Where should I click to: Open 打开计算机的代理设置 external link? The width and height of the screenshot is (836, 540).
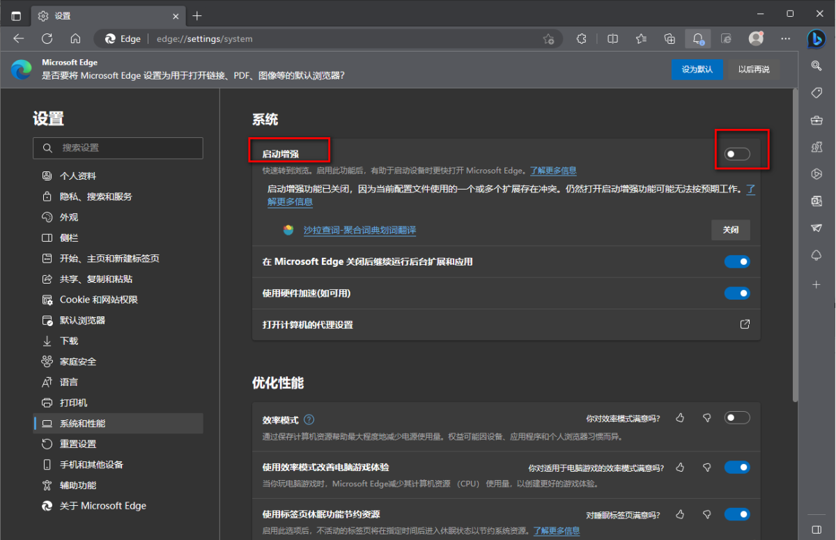pos(745,325)
